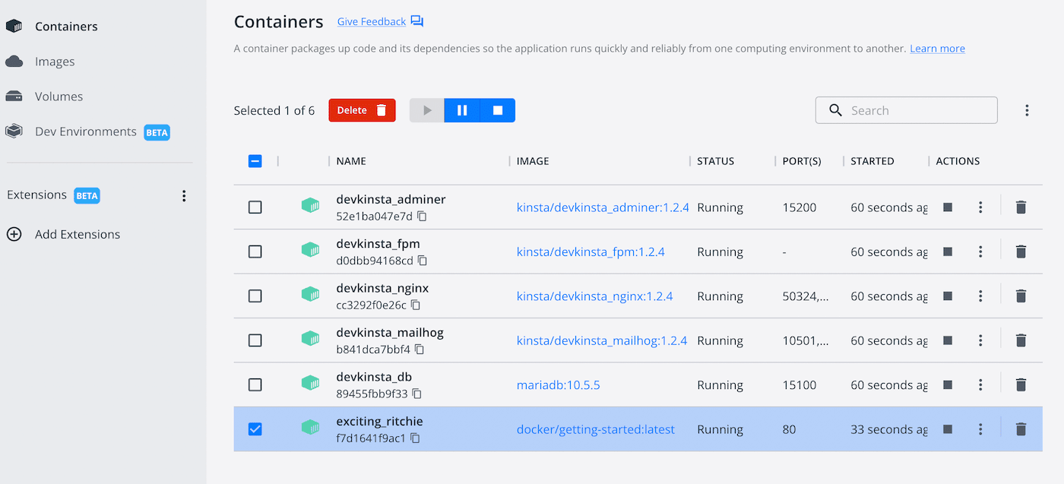1064x484 pixels.
Task: Open Dev Environments in sidebar
Action: (84, 131)
